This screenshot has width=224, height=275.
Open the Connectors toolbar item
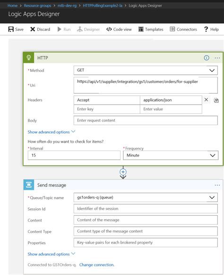pos(183,29)
